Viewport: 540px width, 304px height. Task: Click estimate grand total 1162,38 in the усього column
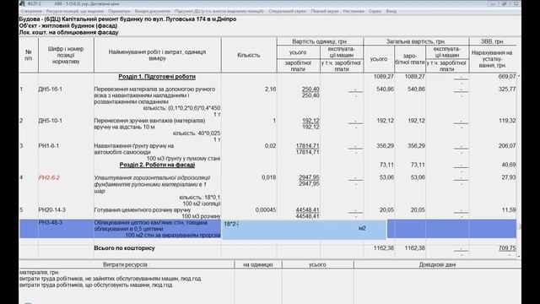[x=383, y=247]
